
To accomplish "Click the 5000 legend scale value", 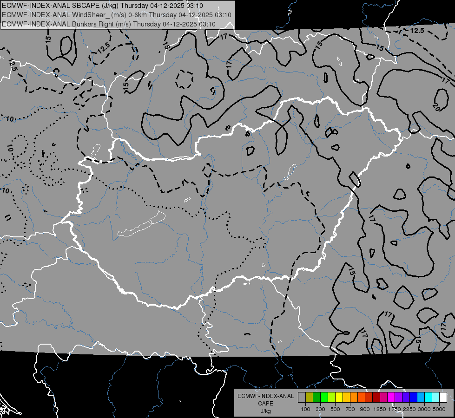I will tap(439, 409).
